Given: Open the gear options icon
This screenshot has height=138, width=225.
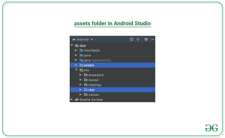Looking at the screenshot, I should tap(146, 39).
